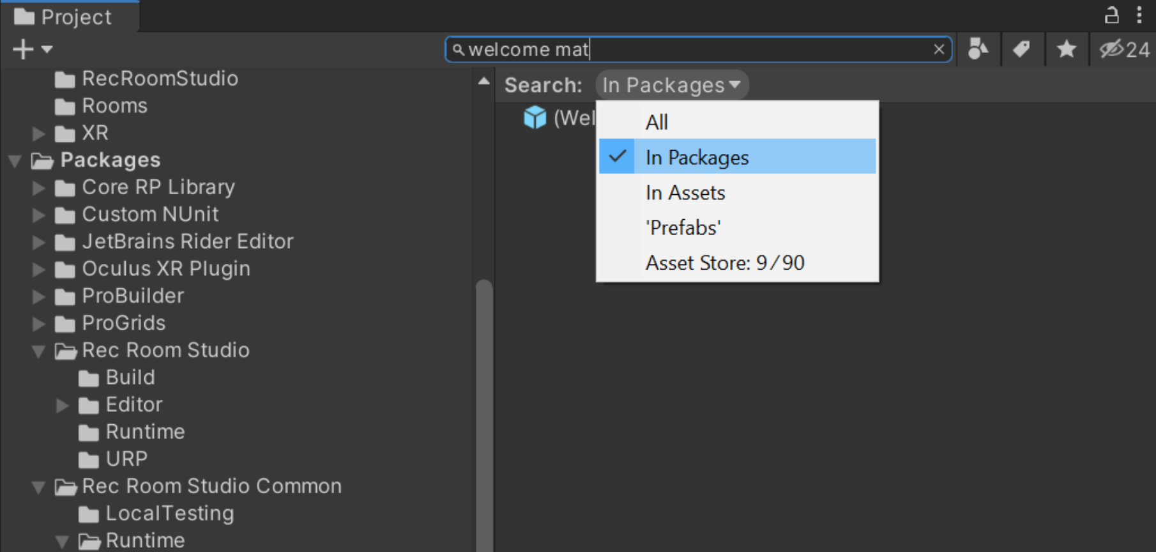The width and height of the screenshot is (1156, 552).
Task: Open the In Packages search dropdown
Action: click(x=671, y=85)
